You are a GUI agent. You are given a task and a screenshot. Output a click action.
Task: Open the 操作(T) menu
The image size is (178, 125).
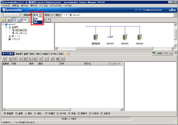pos(34,6)
